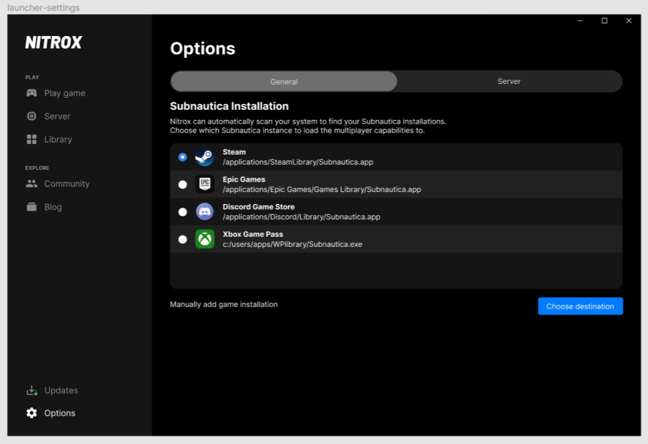Click the Choose destination button
Screen dimensions: 648x444
pos(580,306)
